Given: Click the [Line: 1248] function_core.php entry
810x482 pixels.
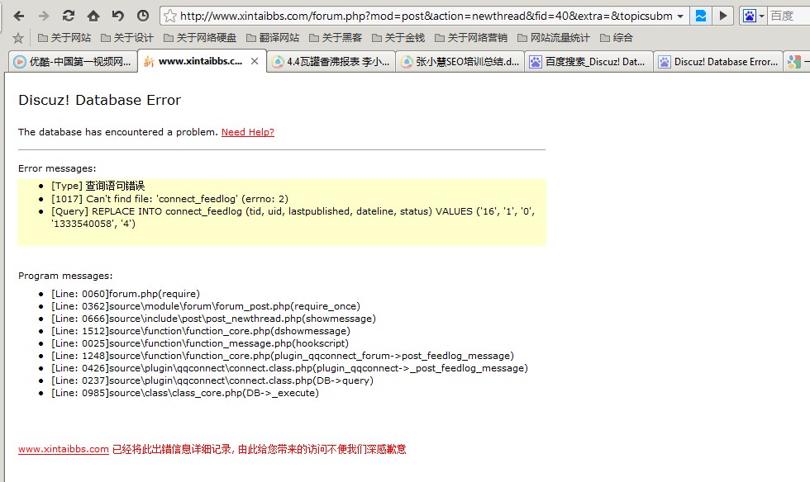Looking at the screenshot, I should [283, 356].
